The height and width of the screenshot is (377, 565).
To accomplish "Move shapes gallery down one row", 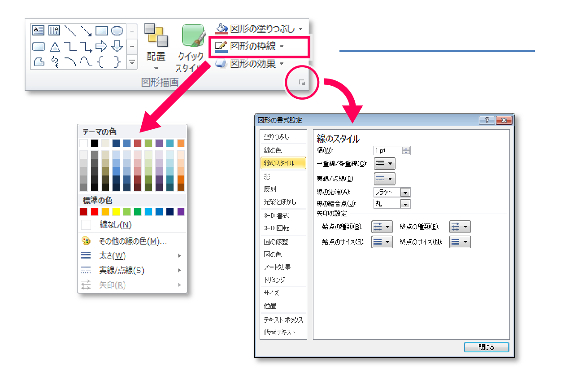I will pos(132,46).
